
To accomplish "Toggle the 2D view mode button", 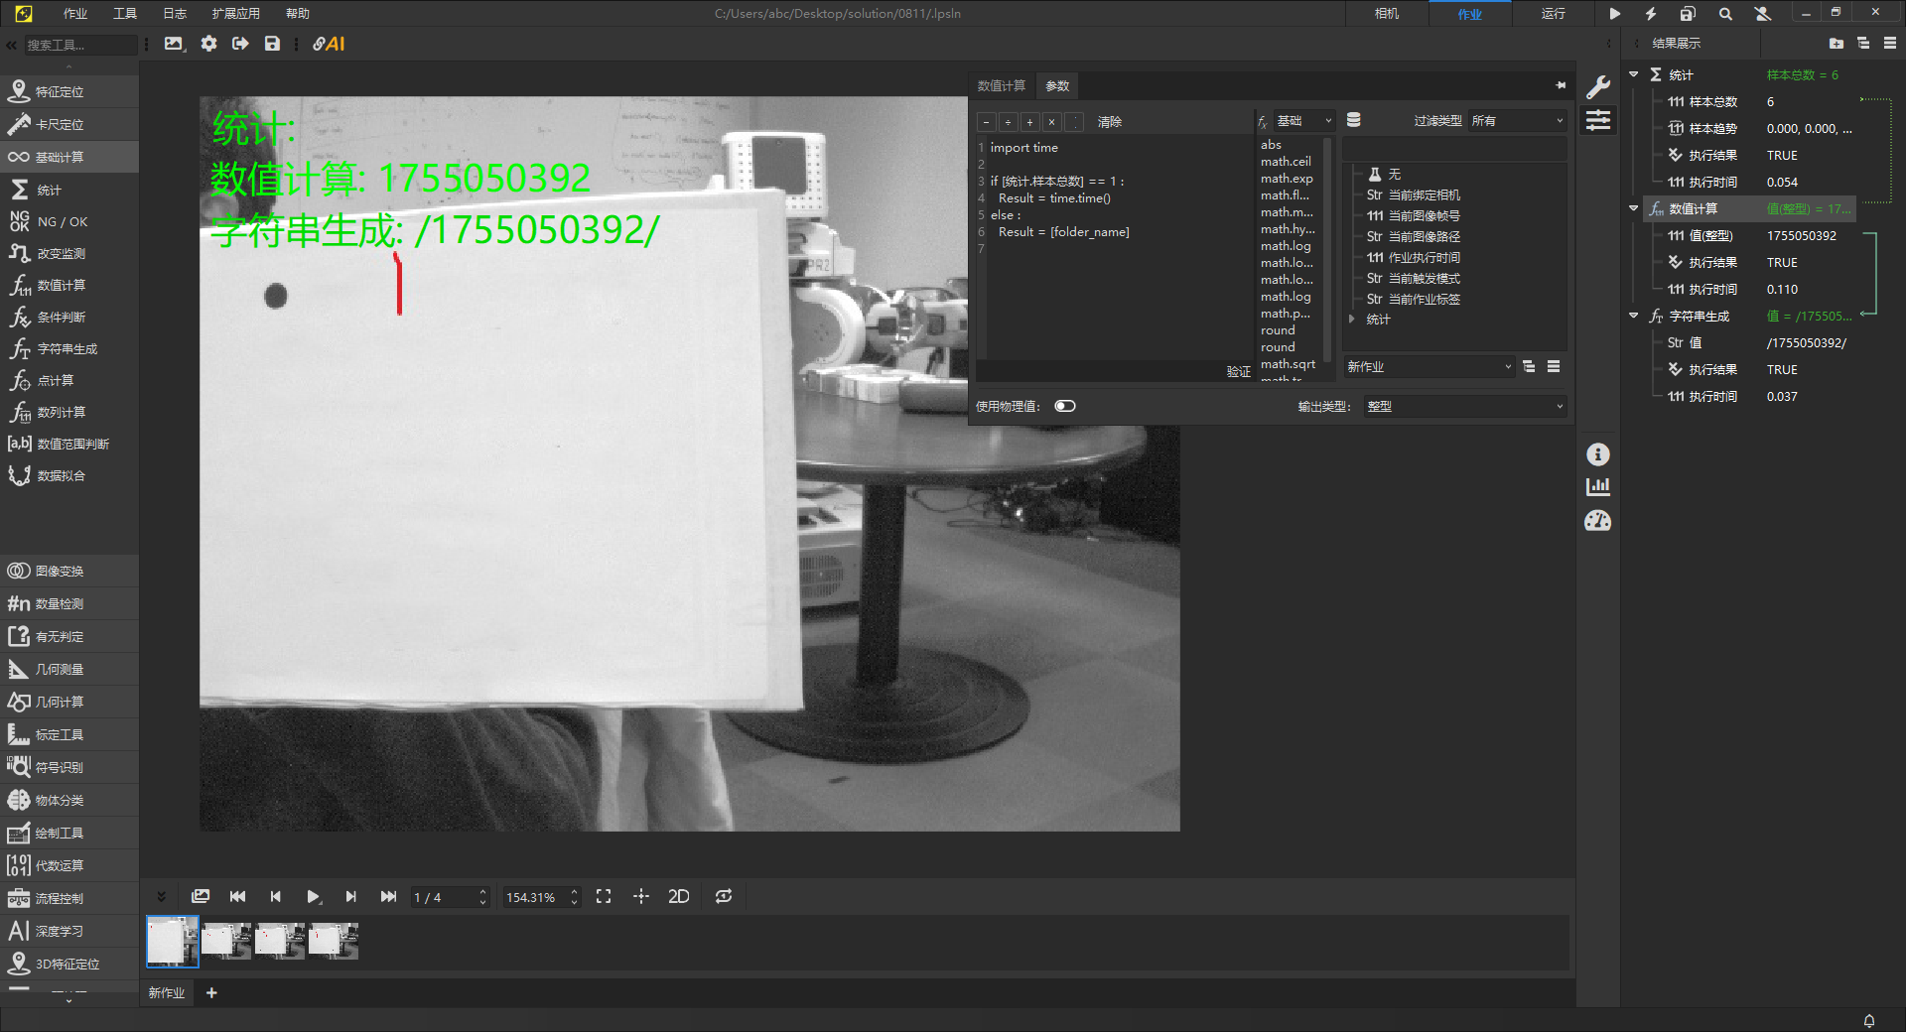I will click(x=678, y=897).
